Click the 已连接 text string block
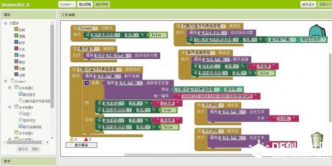 [x=167, y=103]
